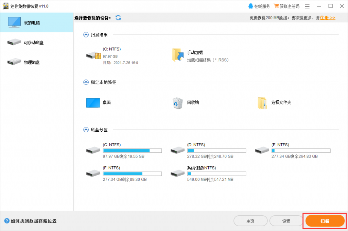Image resolution: width=348 pixels, height=231 pixels.
Task: Open the app logo in the title bar
Action: [x=5, y=6]
